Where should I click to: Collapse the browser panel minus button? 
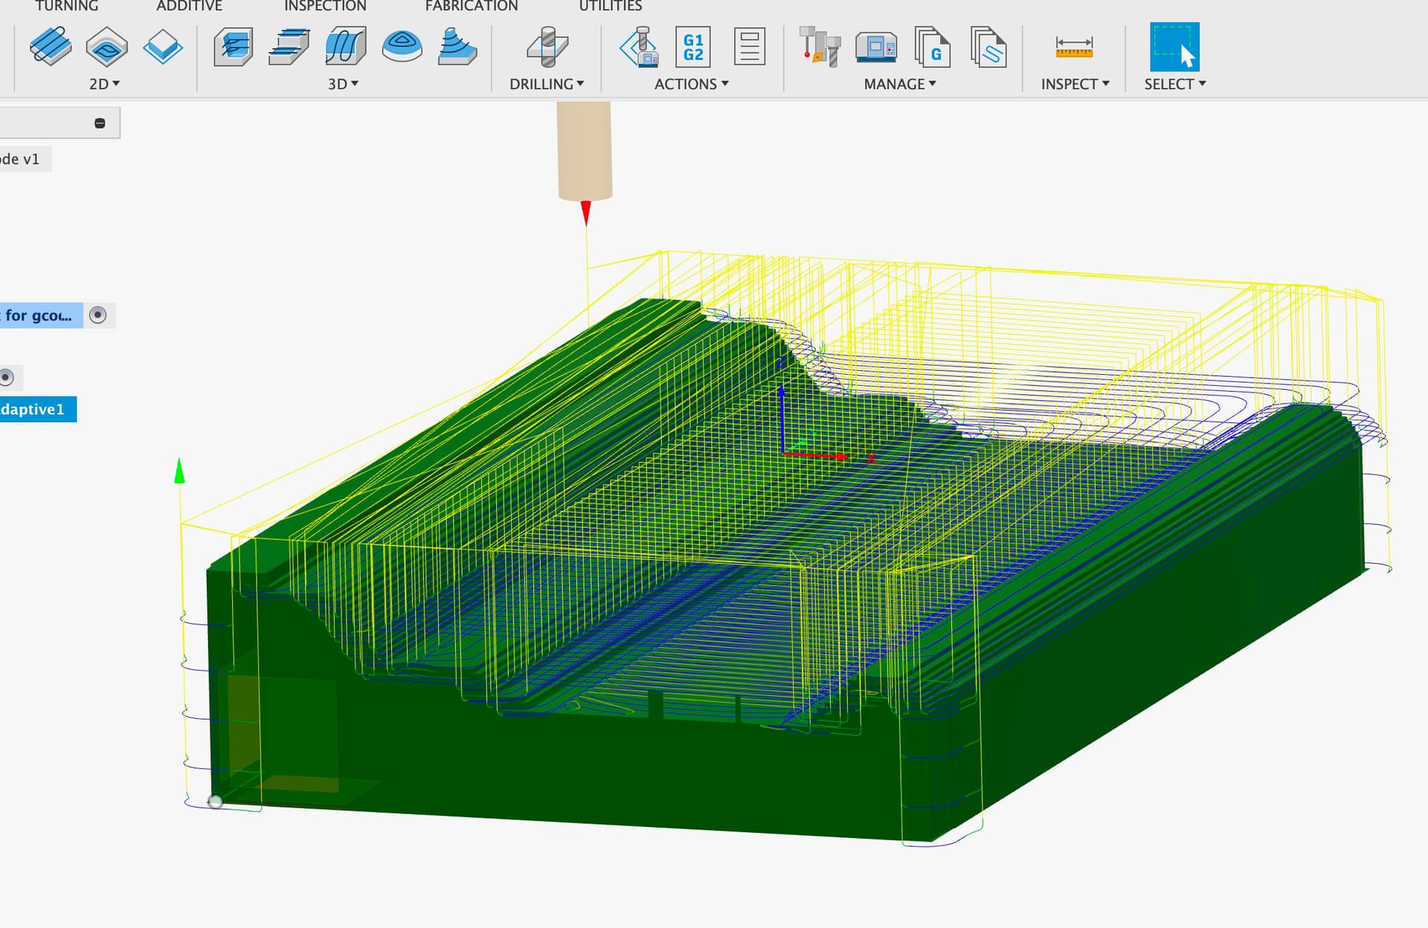point(100,123)
